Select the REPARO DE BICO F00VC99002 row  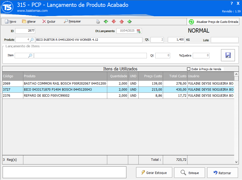pos(65,96)
